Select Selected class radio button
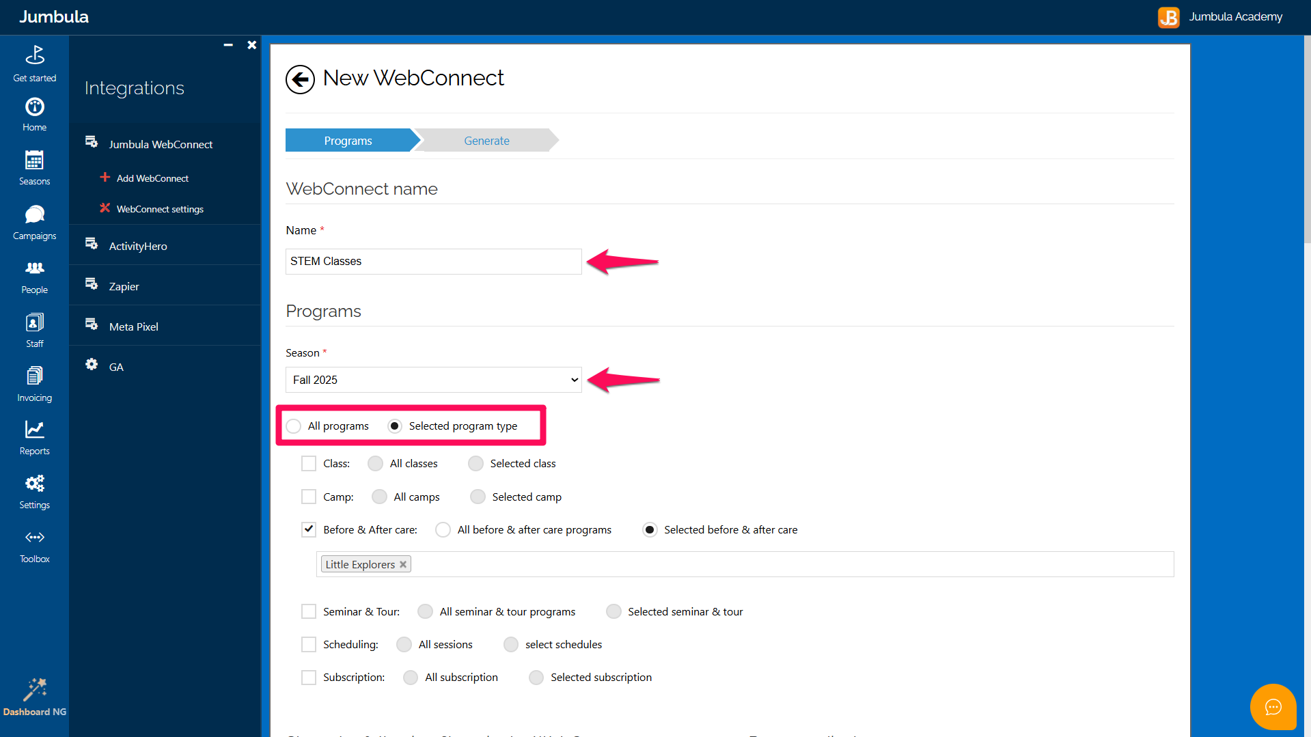 [x=476, y=464]
